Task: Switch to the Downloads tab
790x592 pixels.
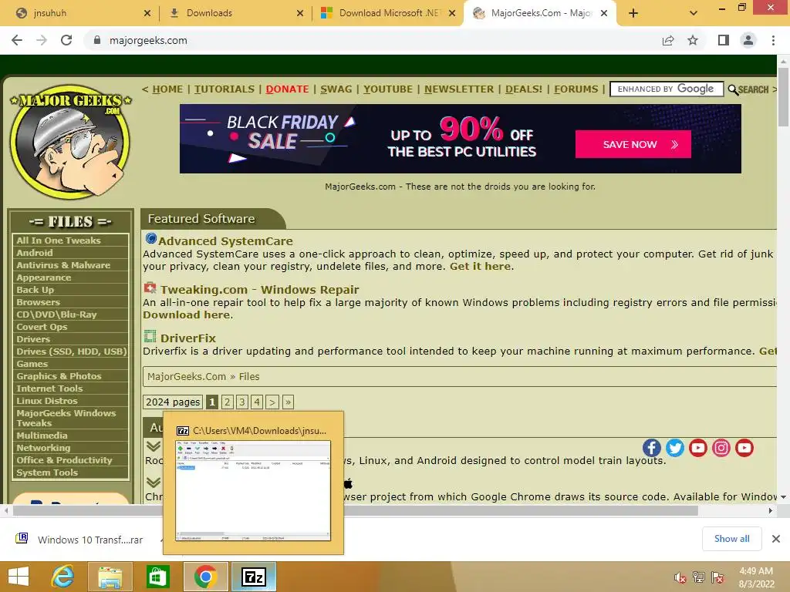Action: click(235, 13)
